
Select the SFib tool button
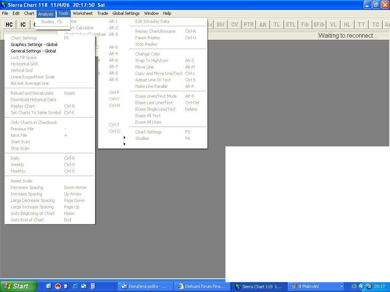pos(319,25)
